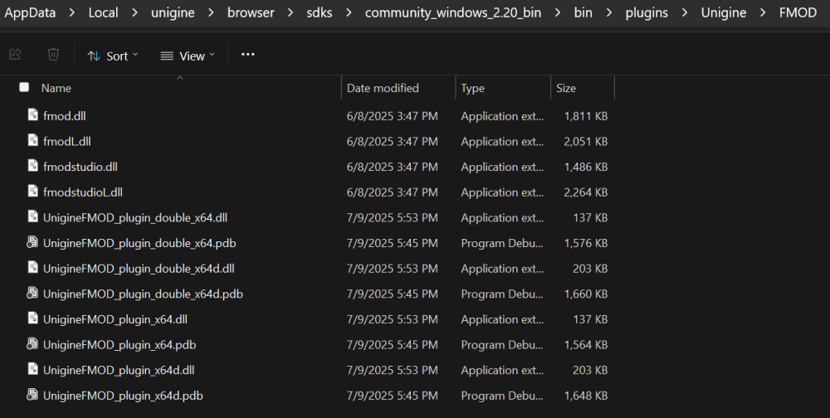830x418 pixels.
Task: Select the fmodstudioL.dll file name
Action: tap(83, 192)
